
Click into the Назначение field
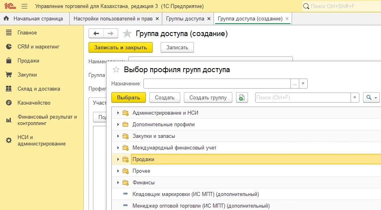click(217, 83)
